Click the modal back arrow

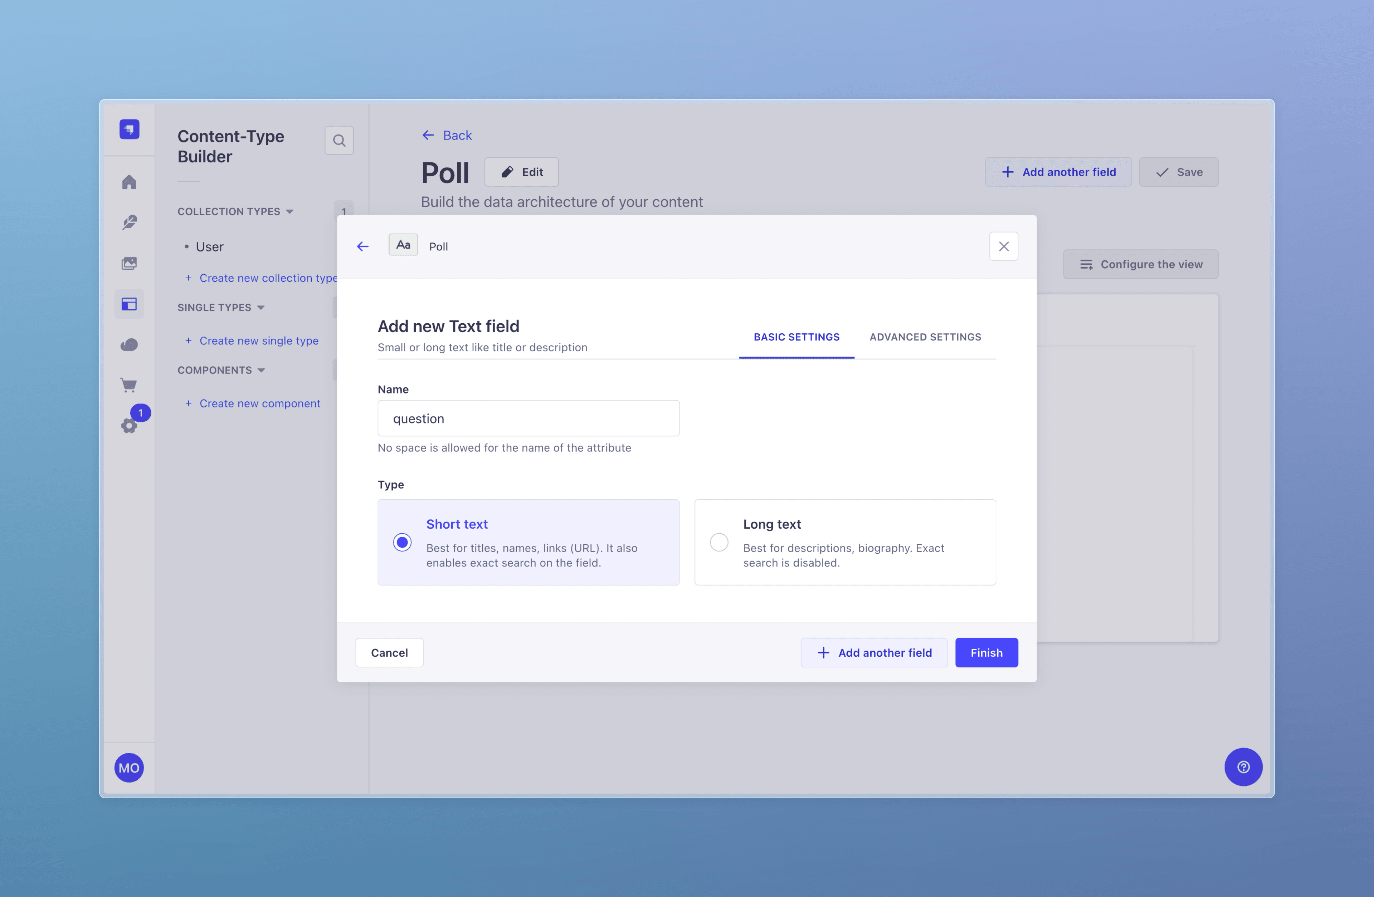click(x=362, y=246)
